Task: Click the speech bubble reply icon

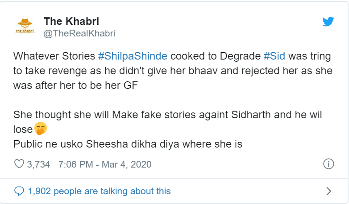Action: (19, 191)
